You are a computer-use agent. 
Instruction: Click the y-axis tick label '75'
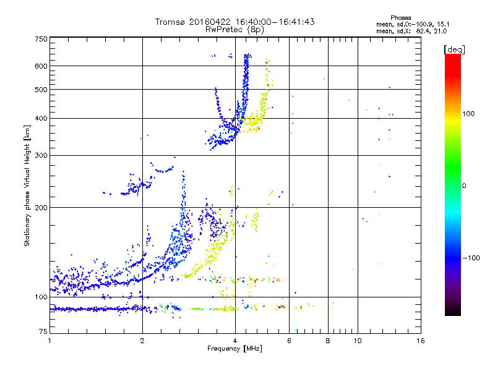click(43, 331)
